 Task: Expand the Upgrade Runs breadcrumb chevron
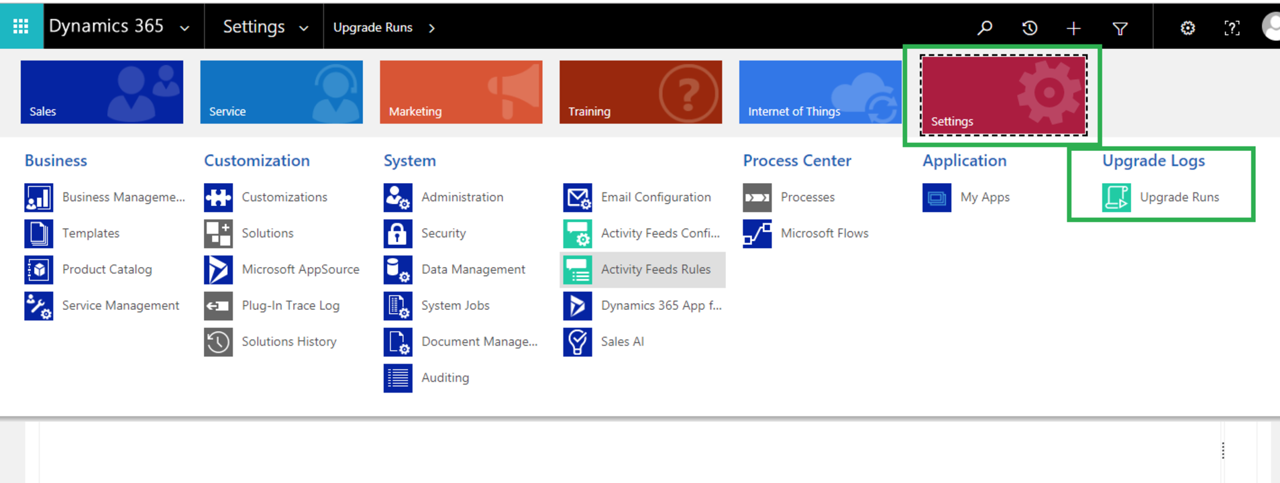(x=431, y=28)
